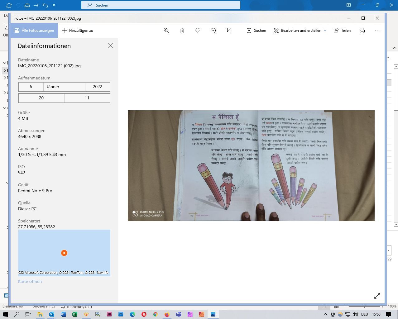Click the zoom magnifier icon in Photos toolbar
This screenshot has width=398, height=319.
coord(166,31)
